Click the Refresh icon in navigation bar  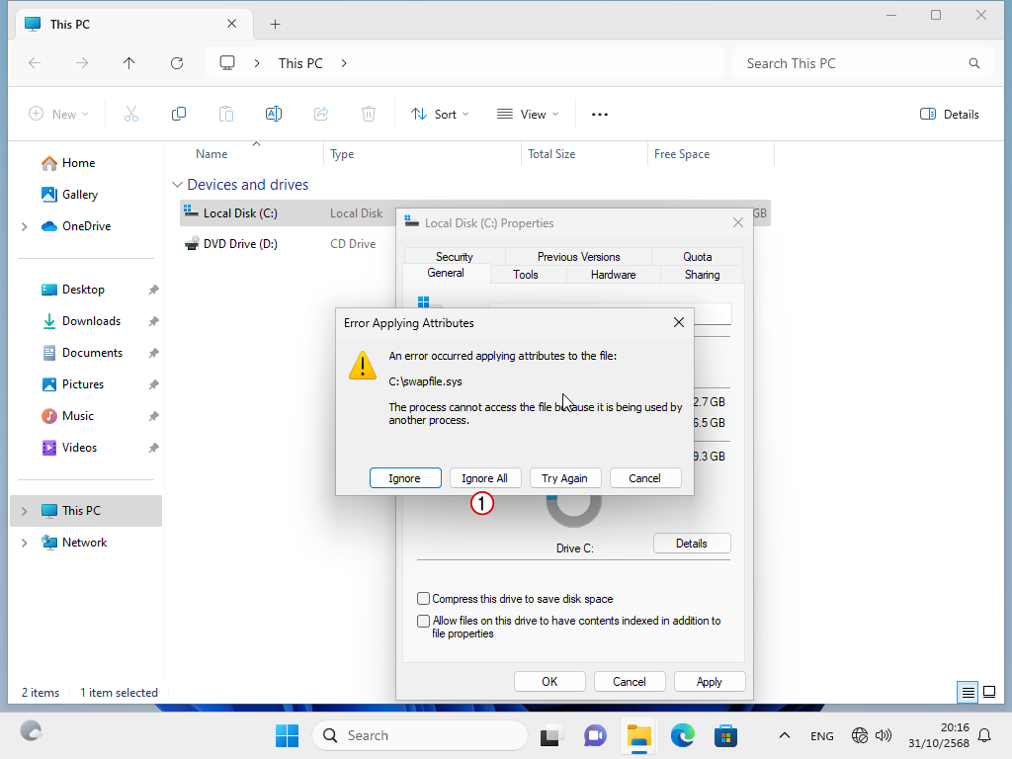pos(177,63)
